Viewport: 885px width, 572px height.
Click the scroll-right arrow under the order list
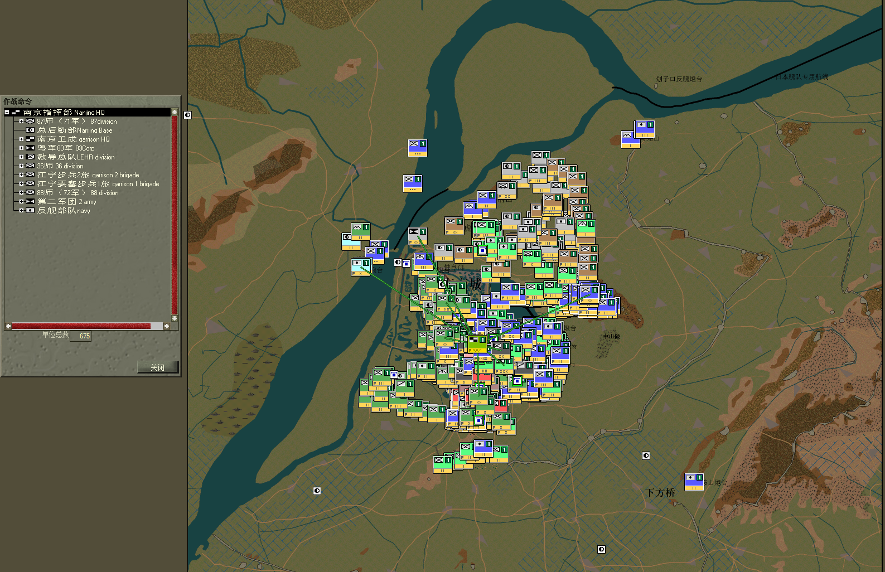click(166, 326)
